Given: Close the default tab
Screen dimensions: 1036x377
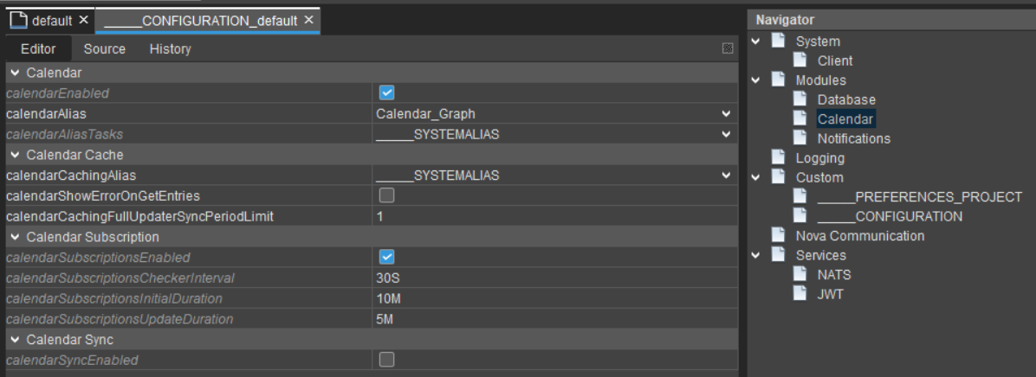Looking at the screenshot, I should pos(83,21).
